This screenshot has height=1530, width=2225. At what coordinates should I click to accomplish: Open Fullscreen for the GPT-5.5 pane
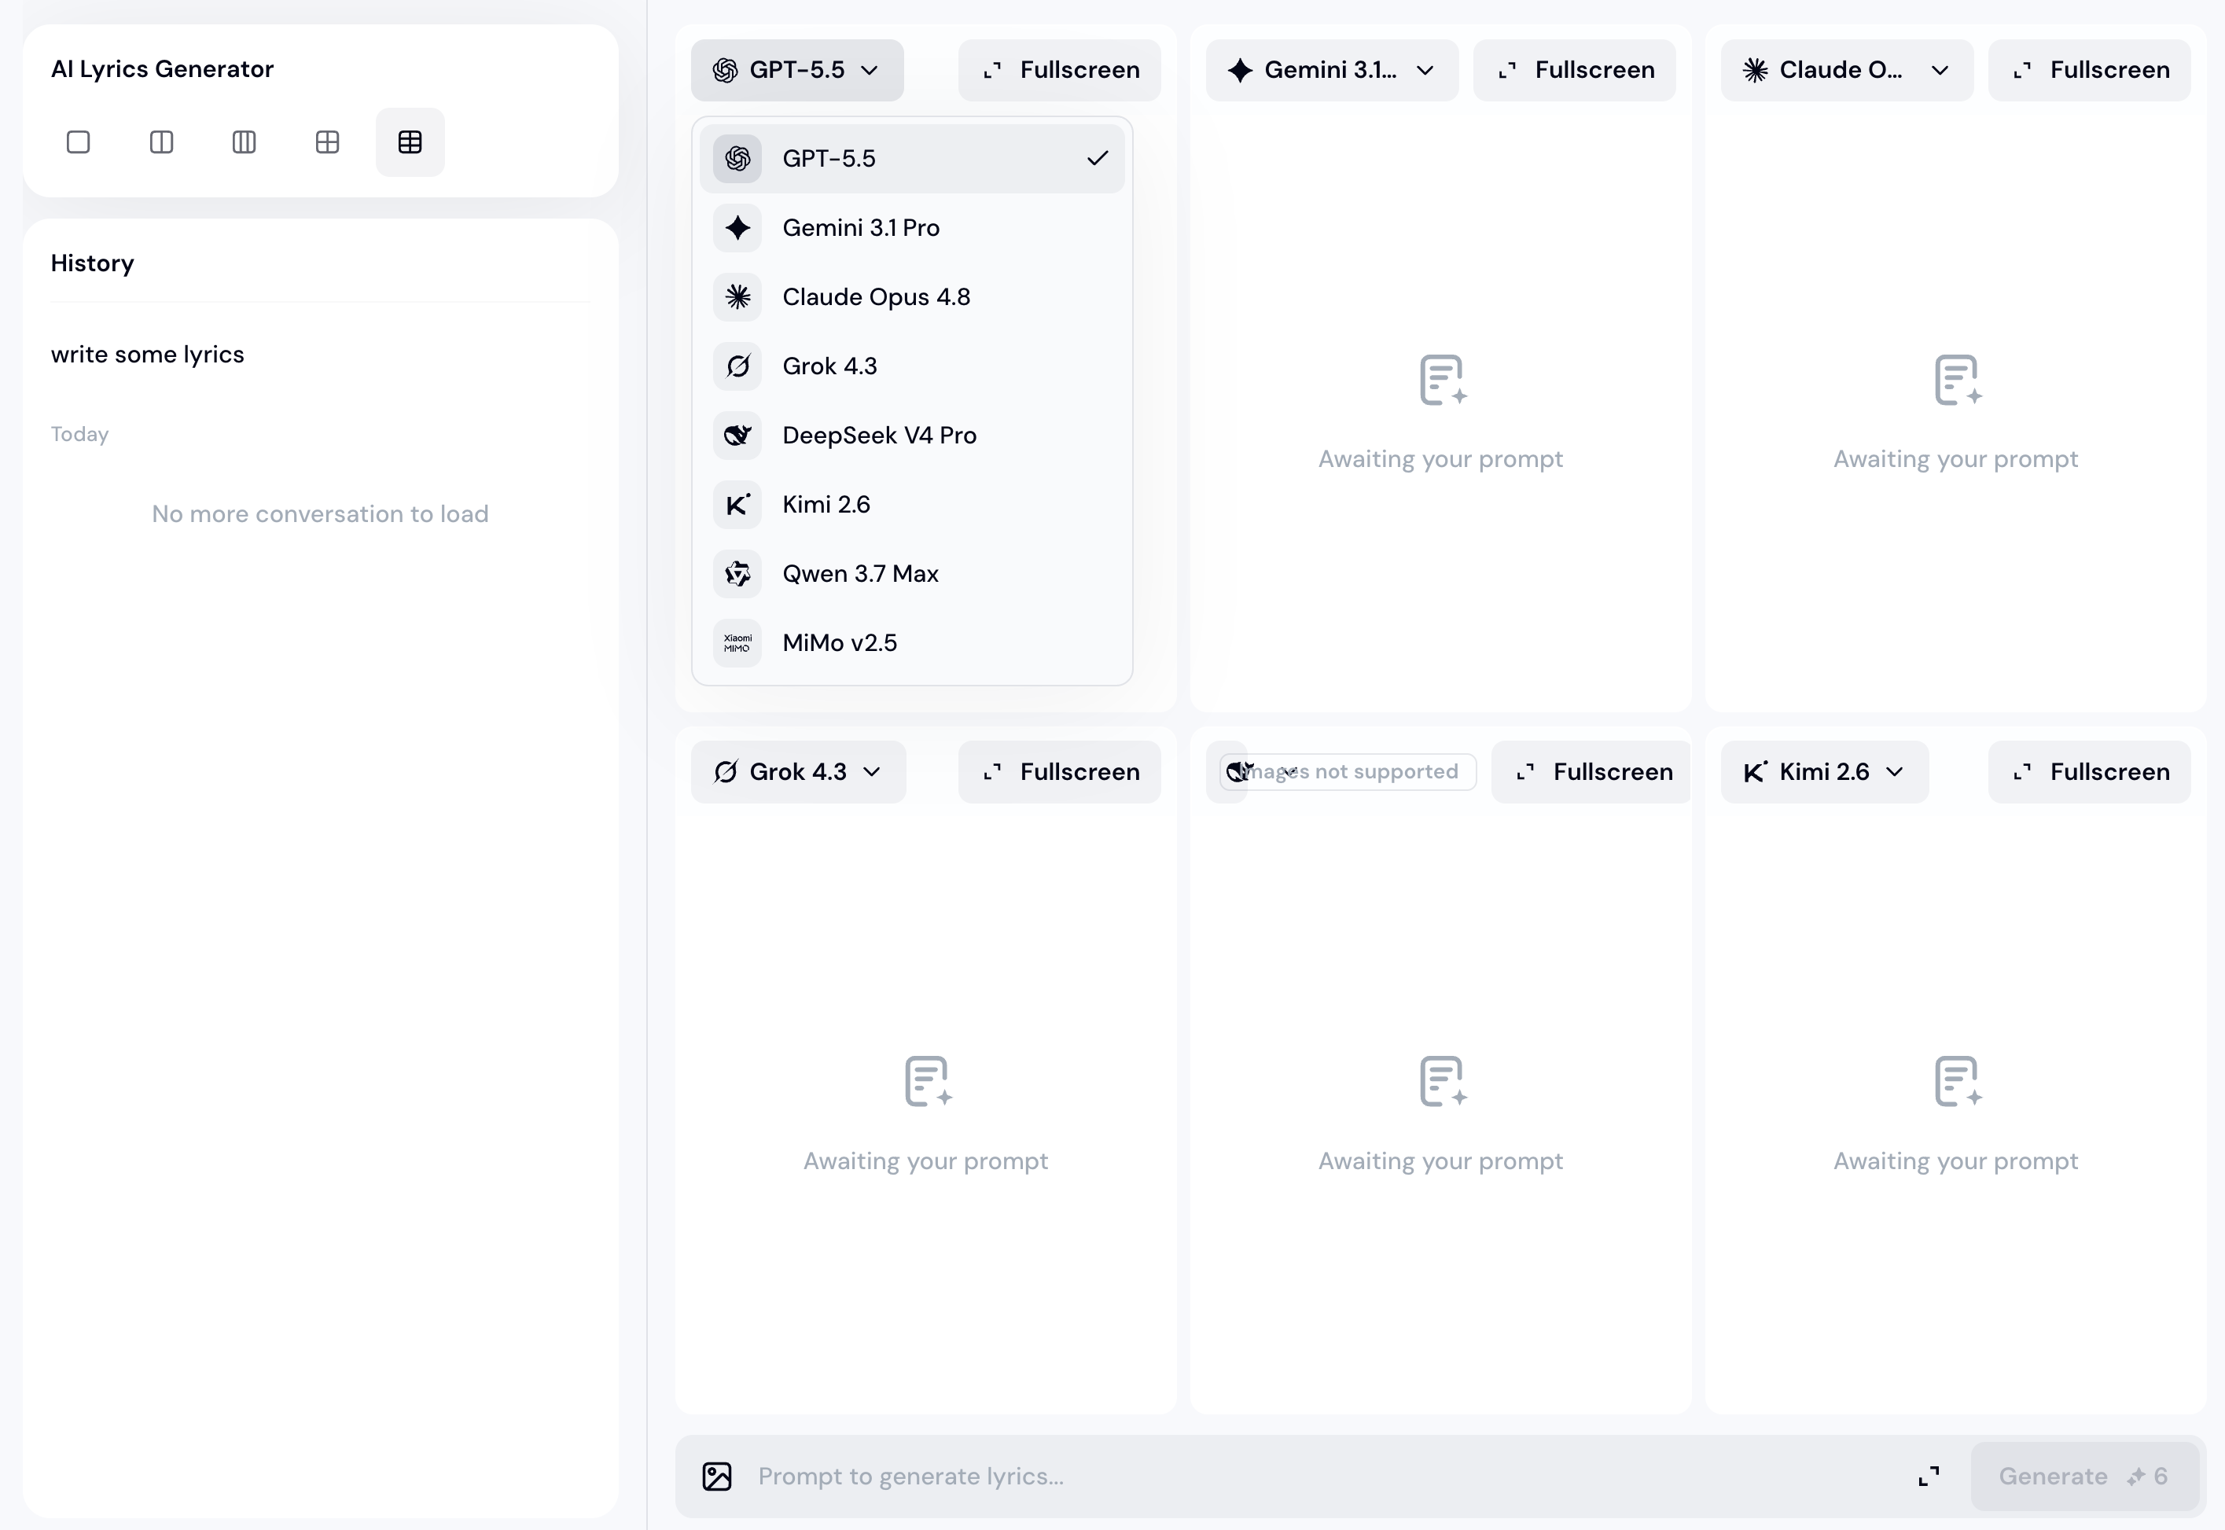[x=1059, y=70]
